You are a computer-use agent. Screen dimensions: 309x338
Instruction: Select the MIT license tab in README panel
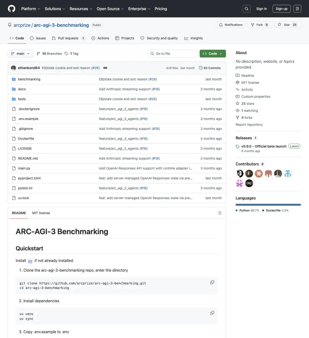pos(41,213)
